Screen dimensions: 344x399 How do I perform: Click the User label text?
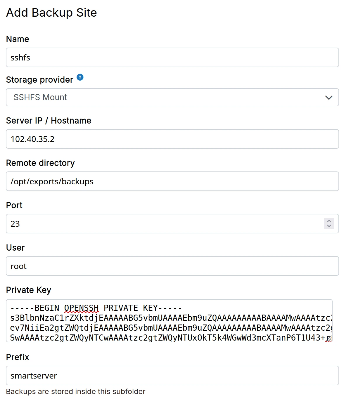(x=15, y=248)
